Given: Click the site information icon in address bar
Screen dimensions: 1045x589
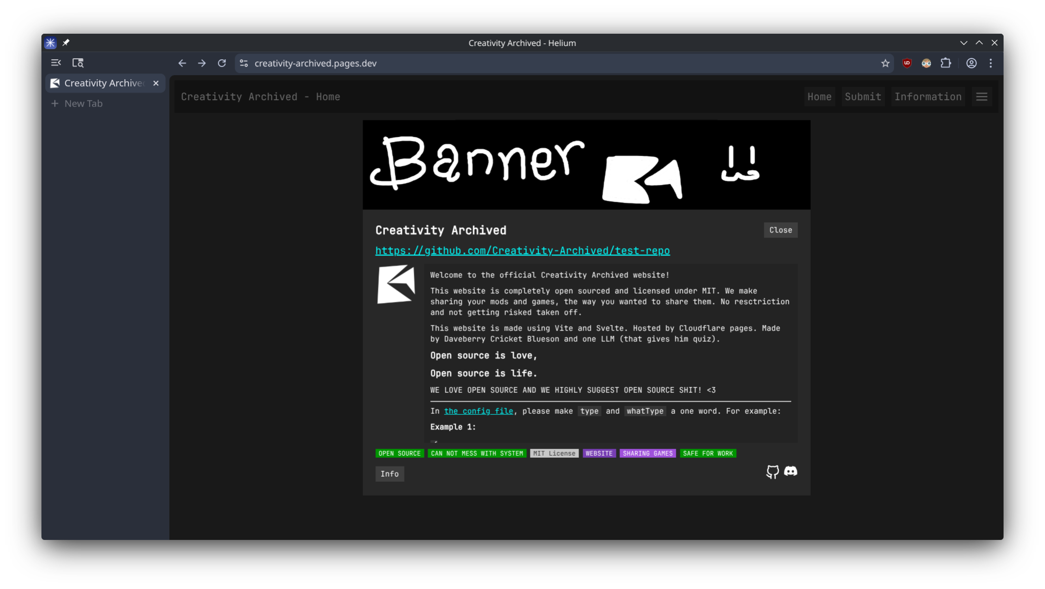Looking at the screenshot, I should click(244, 63).
